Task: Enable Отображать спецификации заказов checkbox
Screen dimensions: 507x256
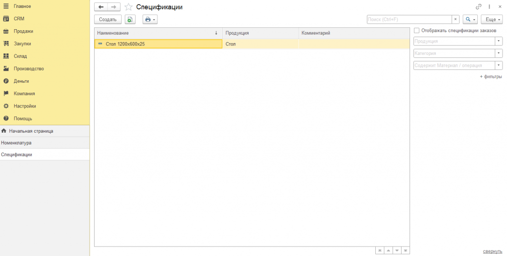Action: point(417,30)
